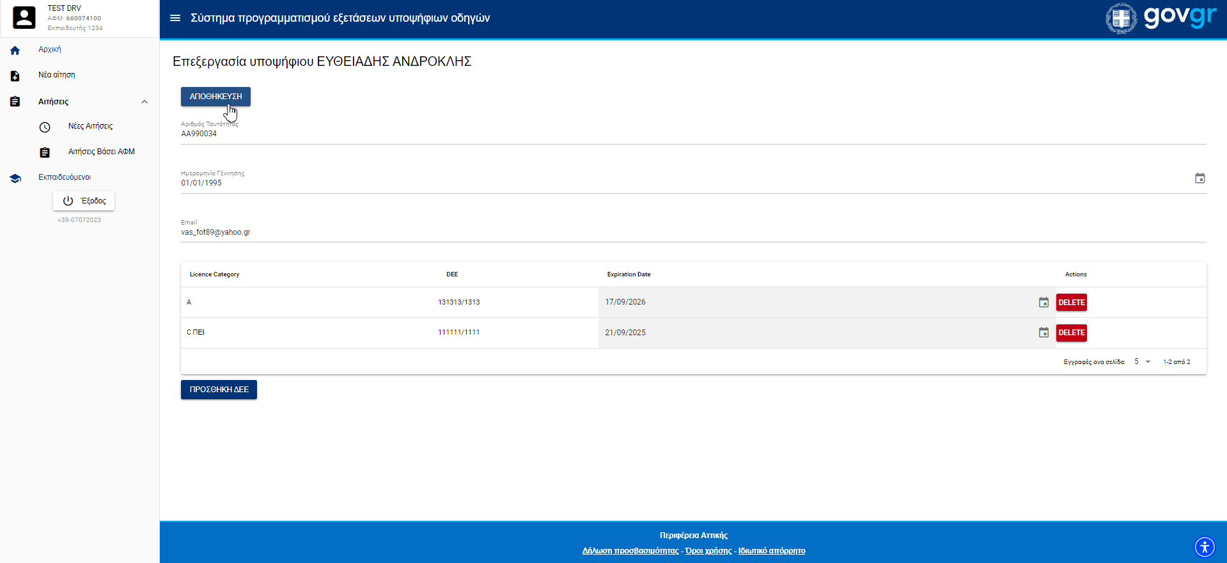Click the home icon beside Αρχική
The height and width of the screenshot is (563, 1227).
click(x=15, y=51)
